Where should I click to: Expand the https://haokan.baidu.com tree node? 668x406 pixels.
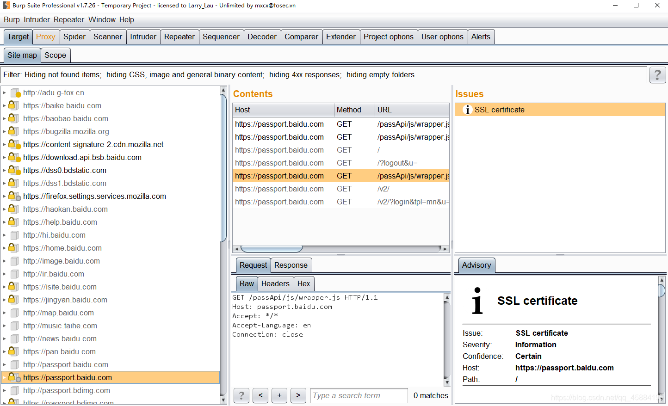[x=4, y=209]
